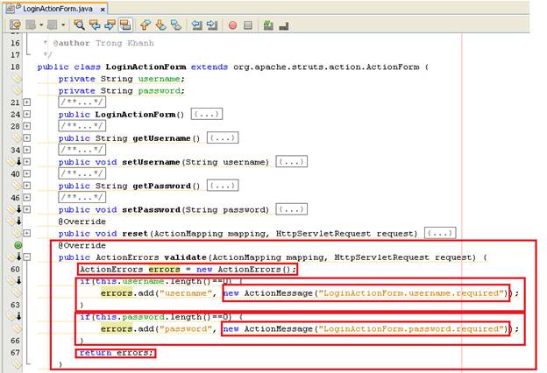
Task: Expand the LoginActionForm() constructor fold at line 24
Action: click(27, 115)
